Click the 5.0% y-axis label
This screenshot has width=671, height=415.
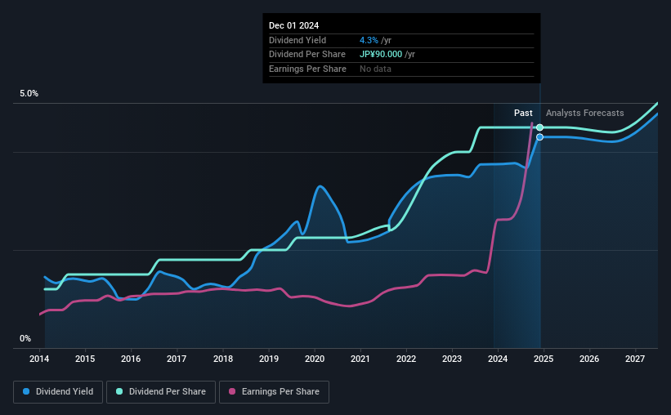pos(29,94)
